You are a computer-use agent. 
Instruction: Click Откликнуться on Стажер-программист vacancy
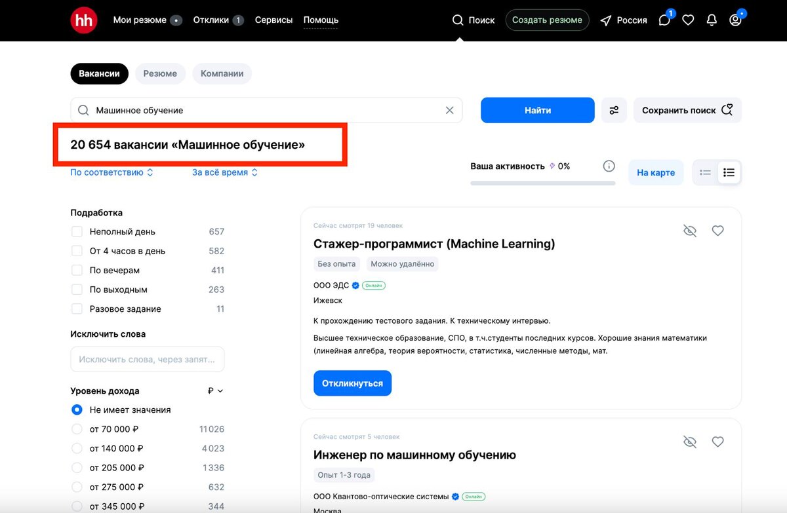point(352,383)
